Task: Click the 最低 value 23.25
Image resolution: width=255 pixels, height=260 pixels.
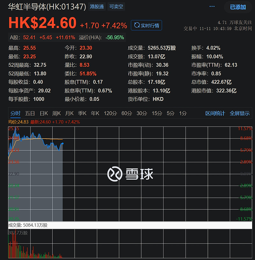Action: [29, 57]
